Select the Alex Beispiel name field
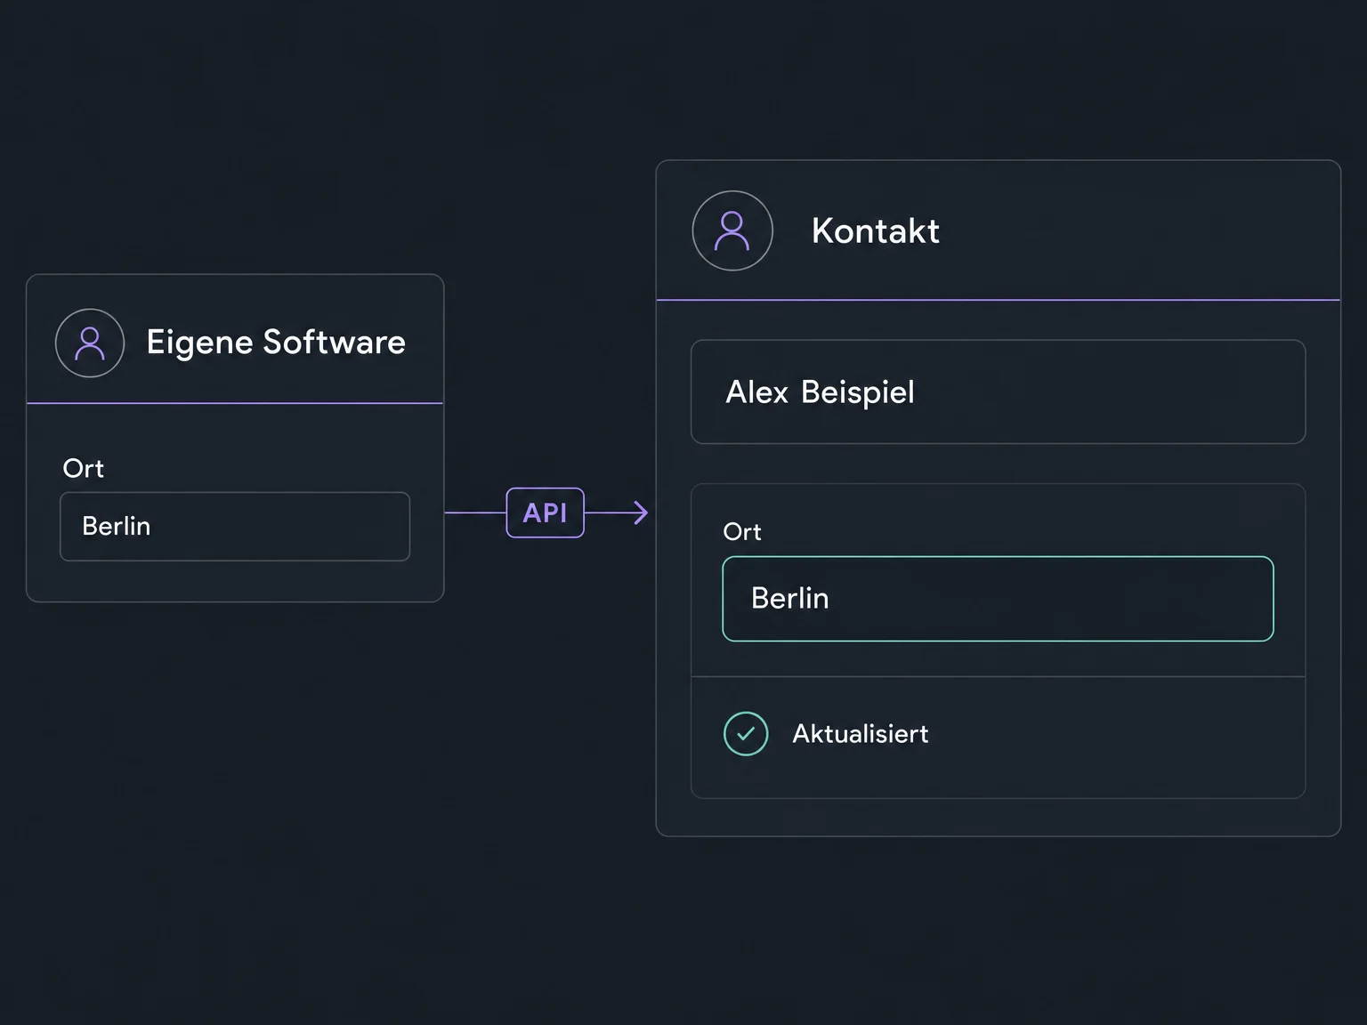 pyautogui.click(x=998, y=391)
